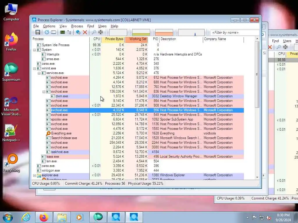The height and width of the screenshot is (223, 298).
Task: Open the Help menu
Action: click(x=114, y=26)
